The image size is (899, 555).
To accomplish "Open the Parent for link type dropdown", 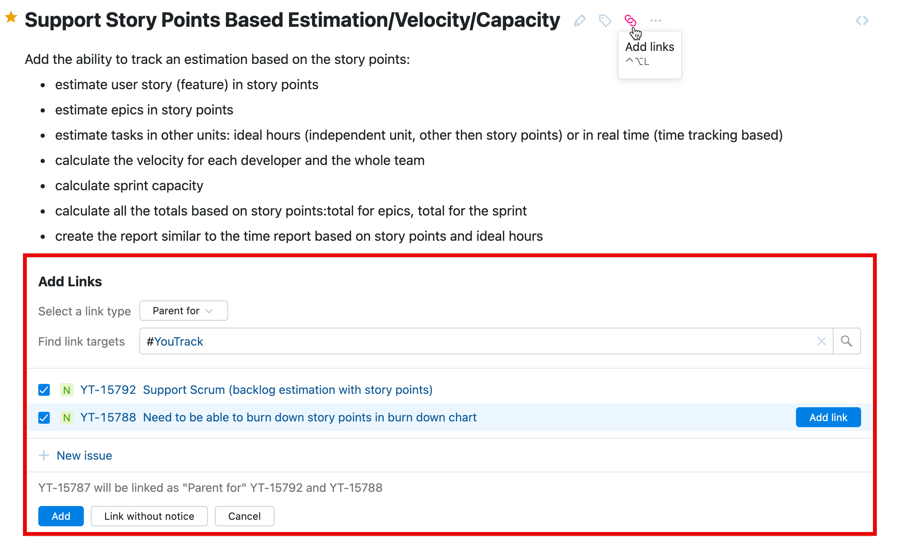I will click(x=183, y=310).
